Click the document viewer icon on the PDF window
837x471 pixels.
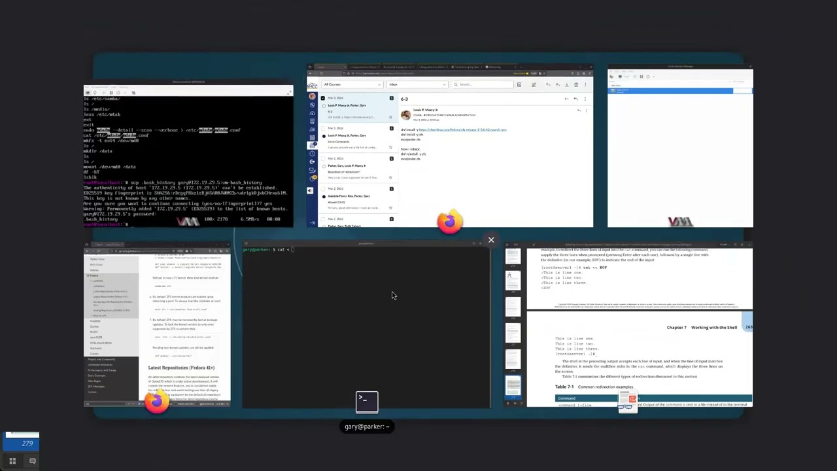[x=628, y=402]
